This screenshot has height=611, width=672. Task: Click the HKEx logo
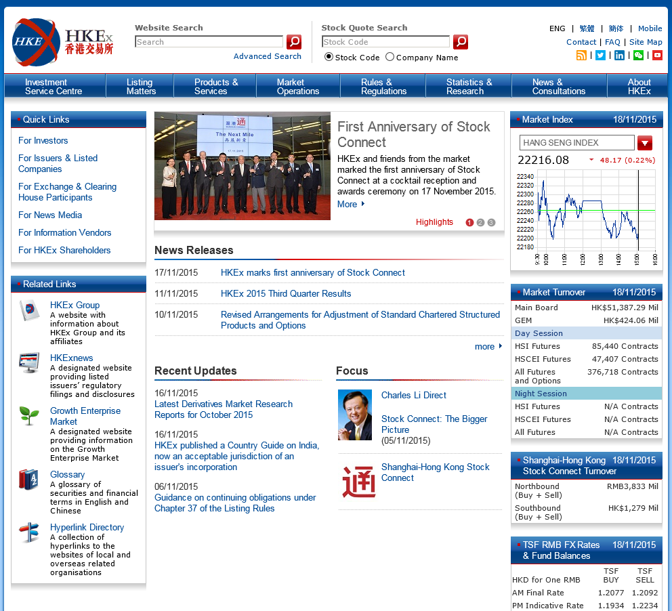coord(63,42)
